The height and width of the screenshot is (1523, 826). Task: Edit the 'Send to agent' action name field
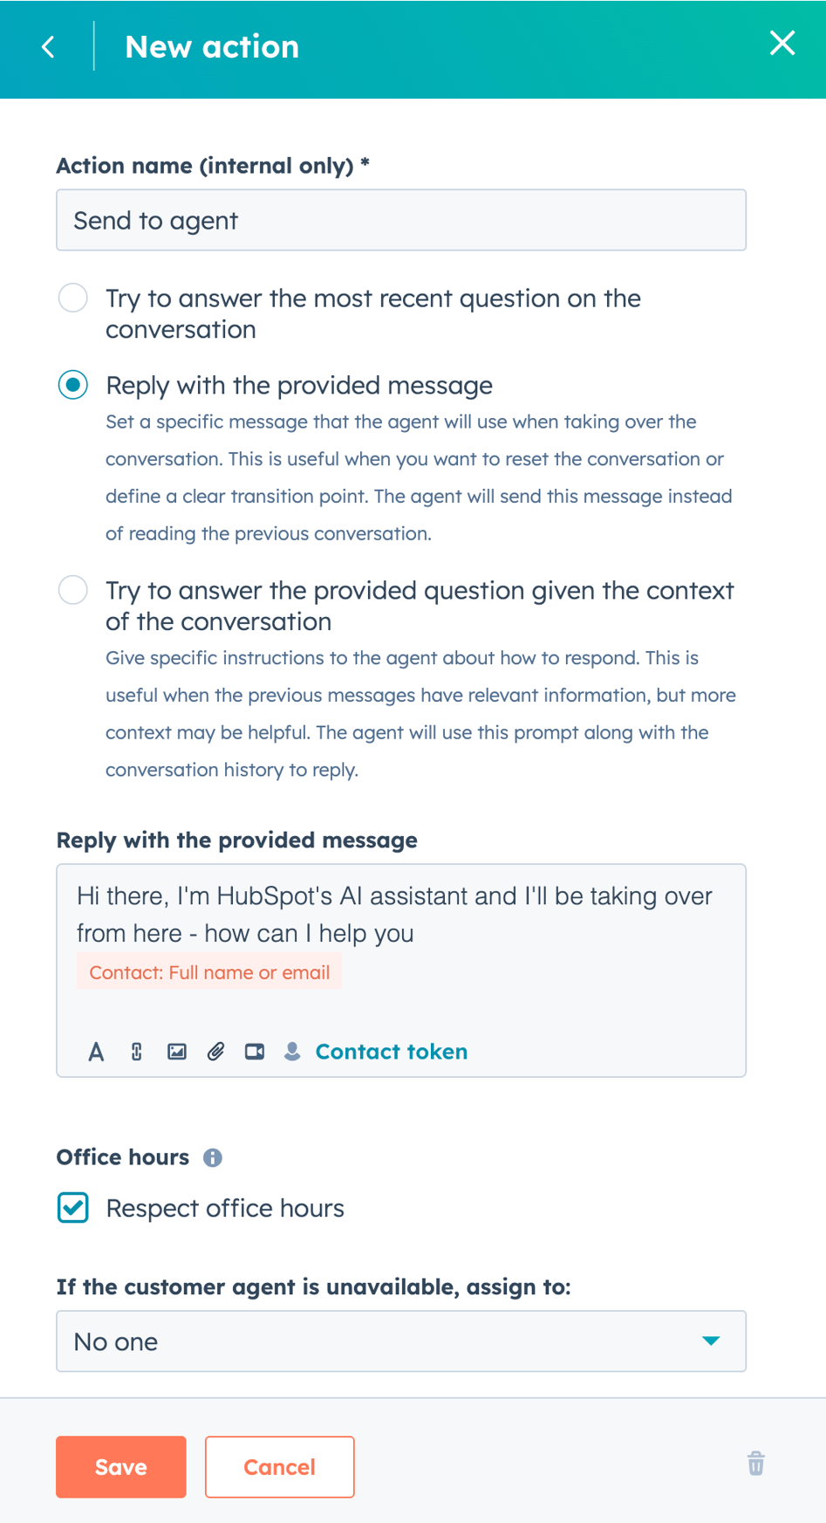tap(400, 220)
